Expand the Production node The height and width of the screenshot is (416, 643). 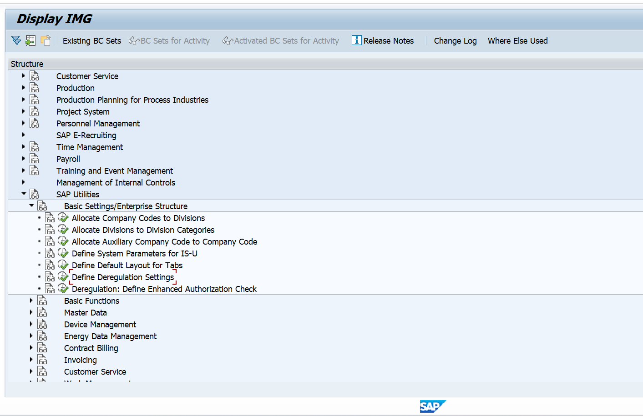coord(23,88)
